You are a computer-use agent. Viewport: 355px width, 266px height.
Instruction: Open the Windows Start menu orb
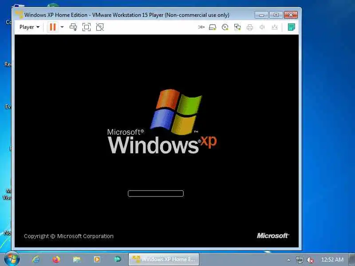pos(12,259)
